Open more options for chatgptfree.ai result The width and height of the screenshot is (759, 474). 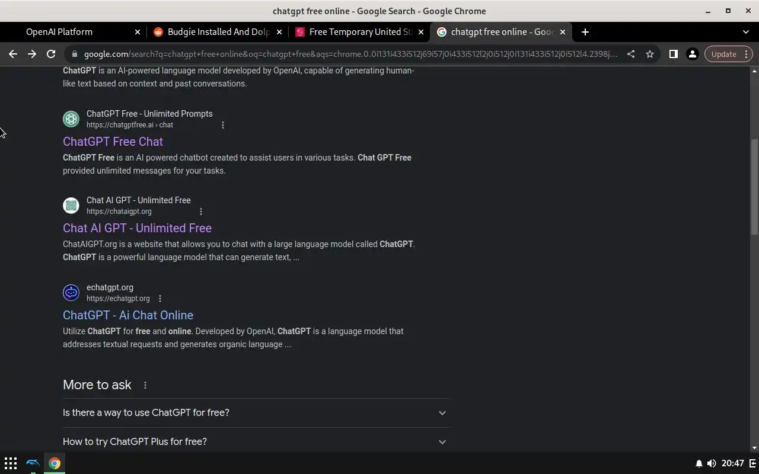(223, 125)
